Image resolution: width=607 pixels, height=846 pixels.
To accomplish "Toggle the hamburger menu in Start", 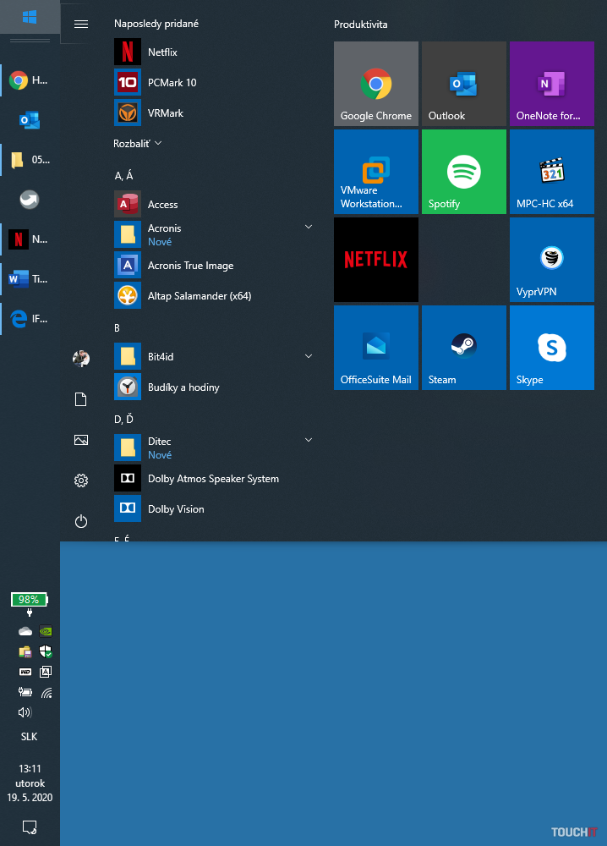I will [x=81, y=24].
